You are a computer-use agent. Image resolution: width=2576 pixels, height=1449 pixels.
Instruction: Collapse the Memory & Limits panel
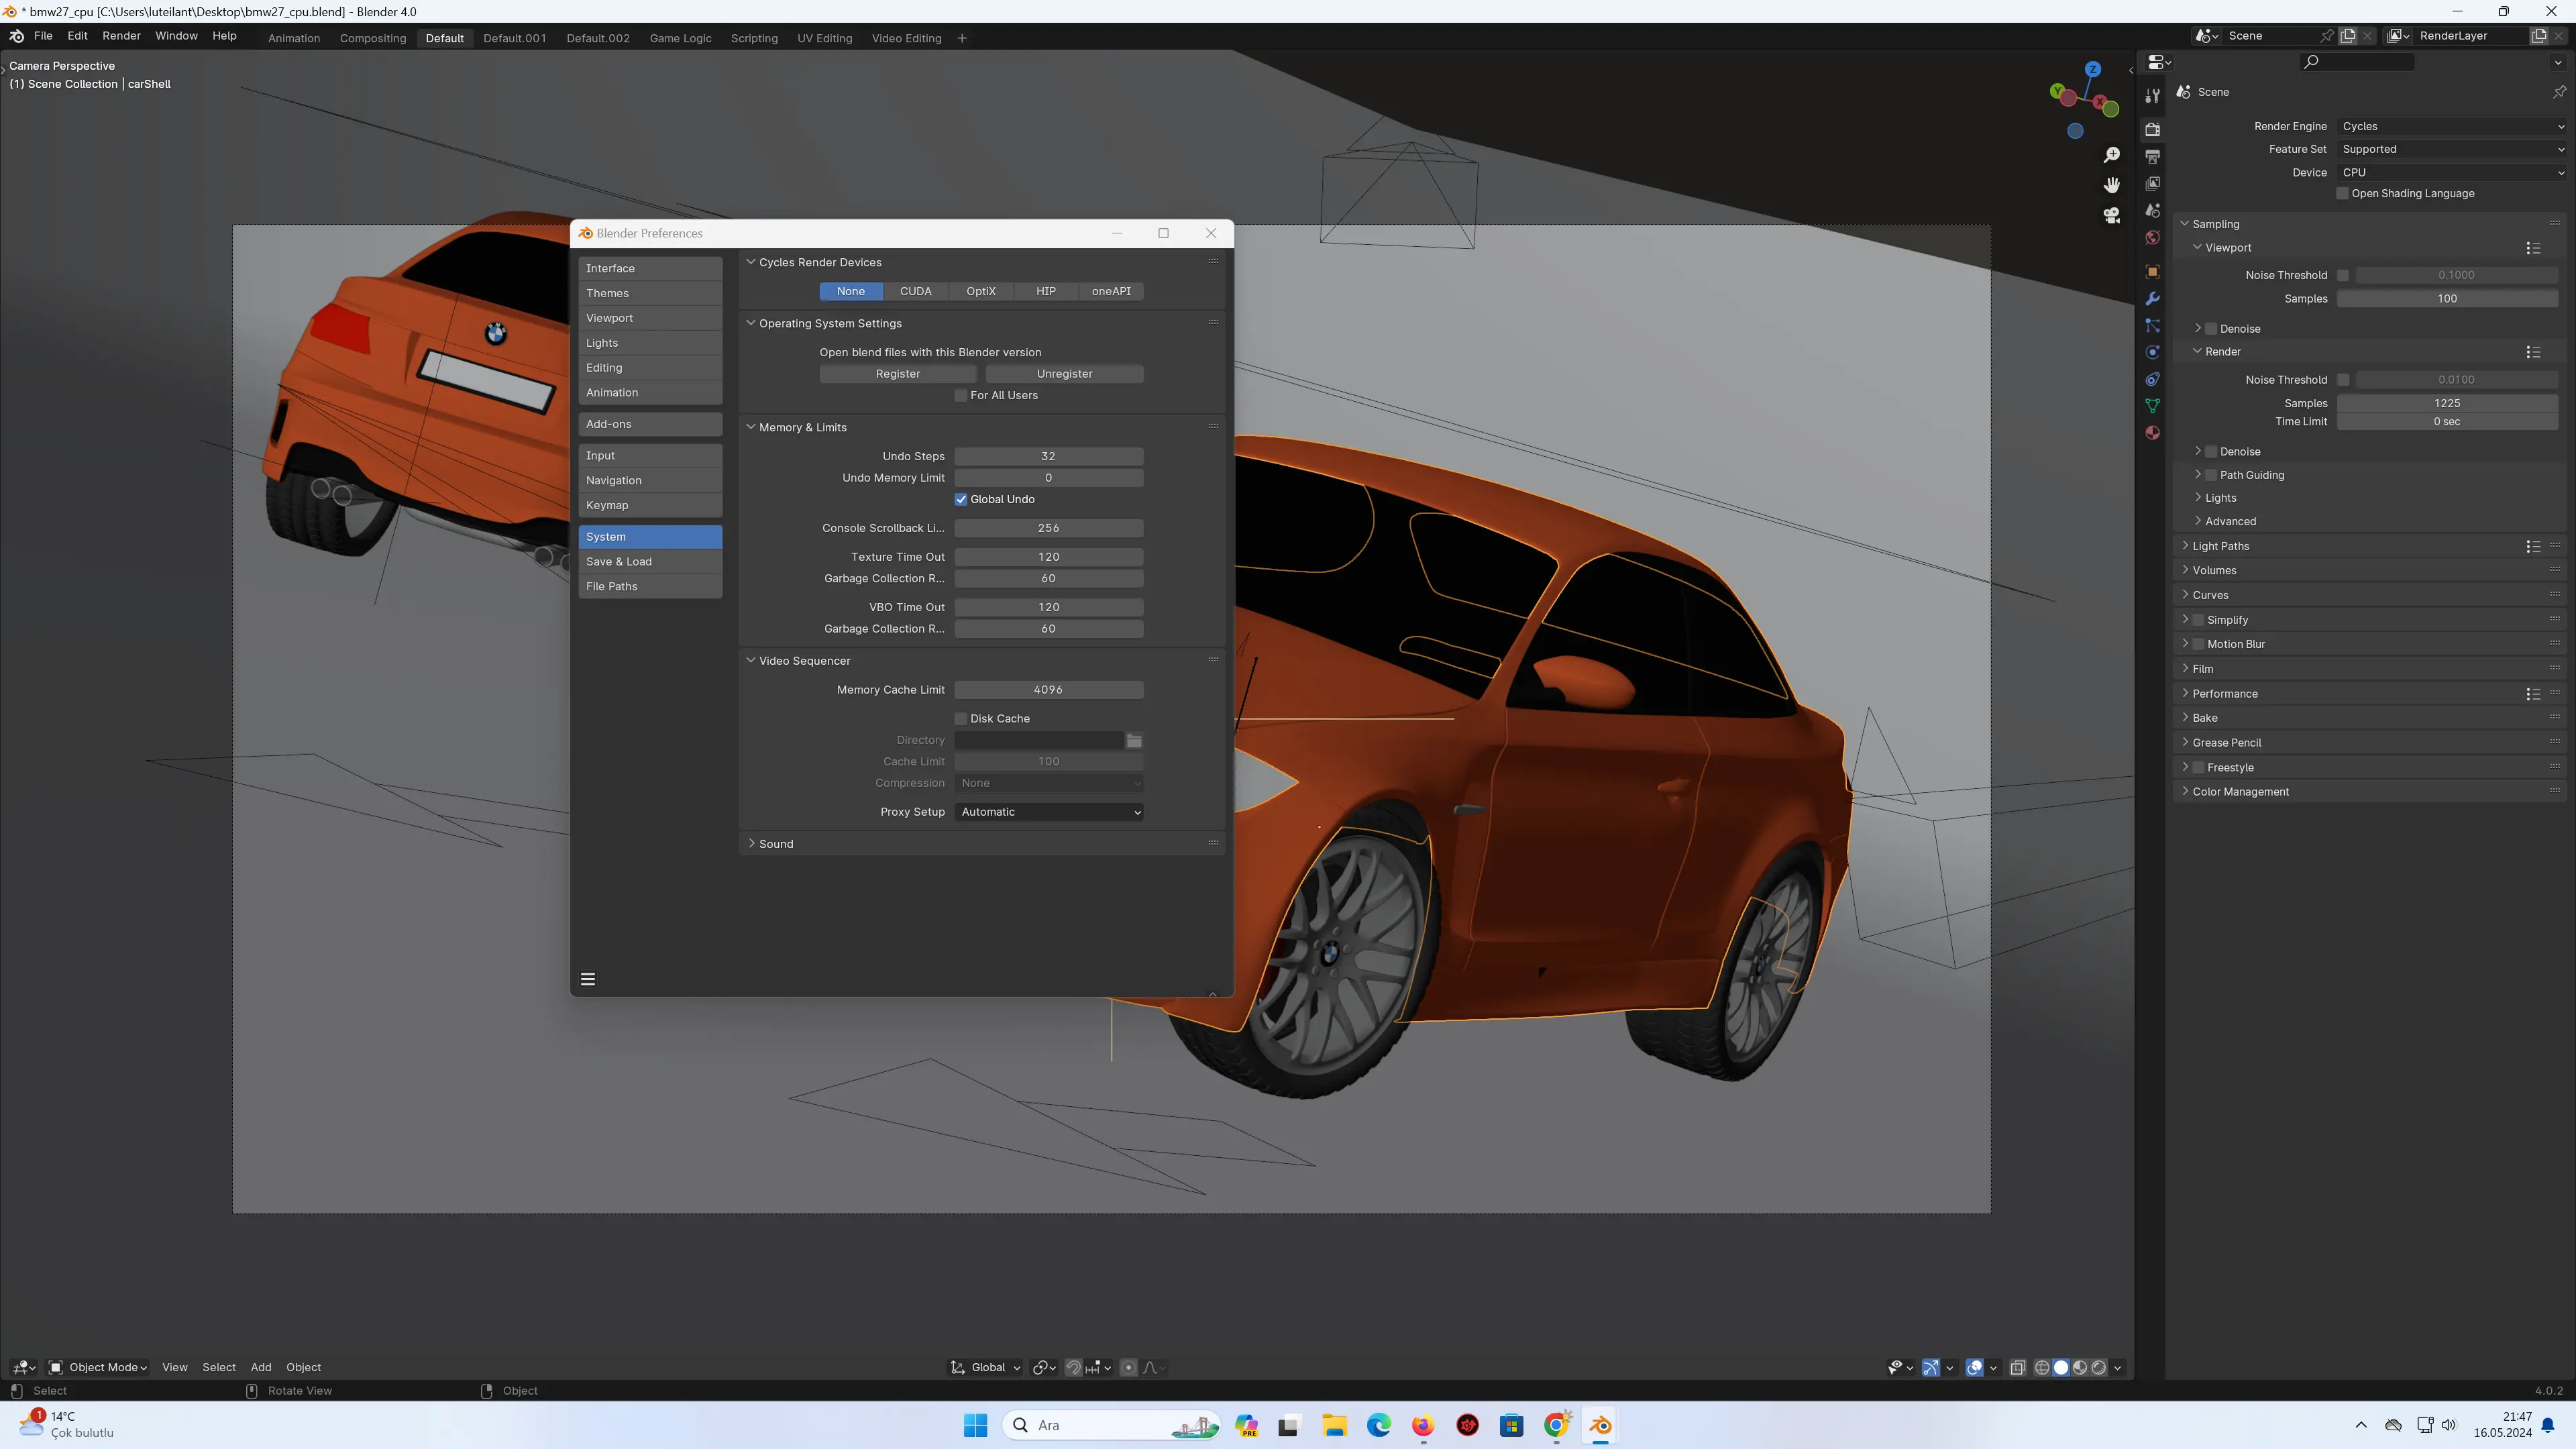[x=802, y=427]
